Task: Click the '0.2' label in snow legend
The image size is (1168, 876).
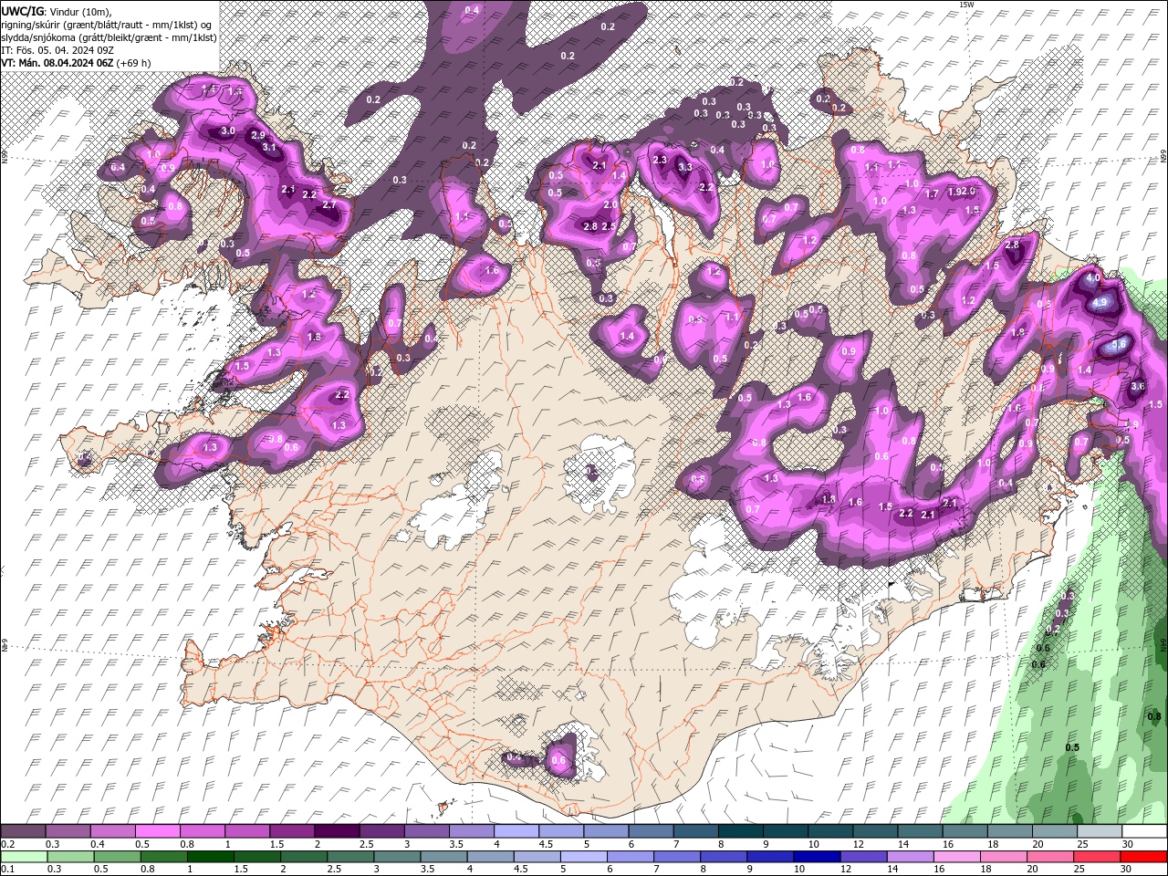Action: pyautogui.click(x=7, y=844)
